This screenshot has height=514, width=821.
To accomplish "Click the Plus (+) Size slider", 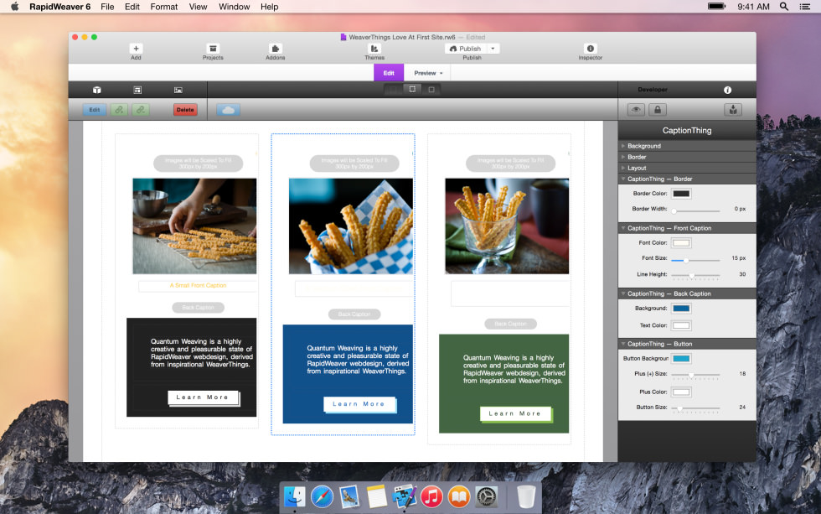I will coord(696,375).
